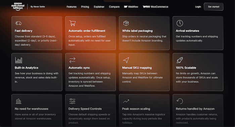Click the Manual SKU mapping heading

137,68
